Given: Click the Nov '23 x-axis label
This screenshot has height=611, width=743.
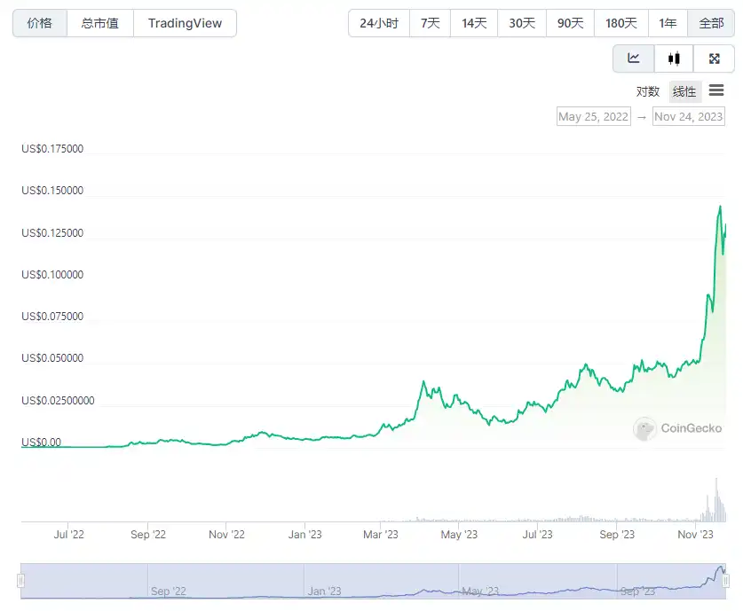Looking at the screenshot, I should point(695,535).
